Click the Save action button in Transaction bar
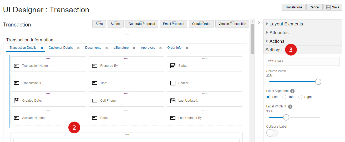 [x=99, y=24]
